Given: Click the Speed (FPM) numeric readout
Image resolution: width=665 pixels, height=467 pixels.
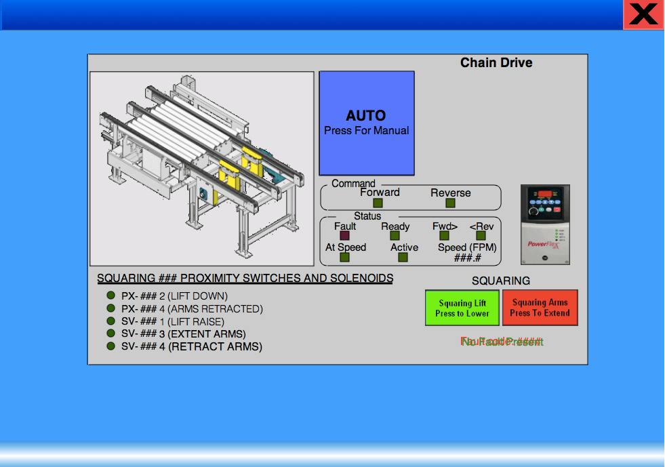Looking at the screenshot, I should click(468, 258).
